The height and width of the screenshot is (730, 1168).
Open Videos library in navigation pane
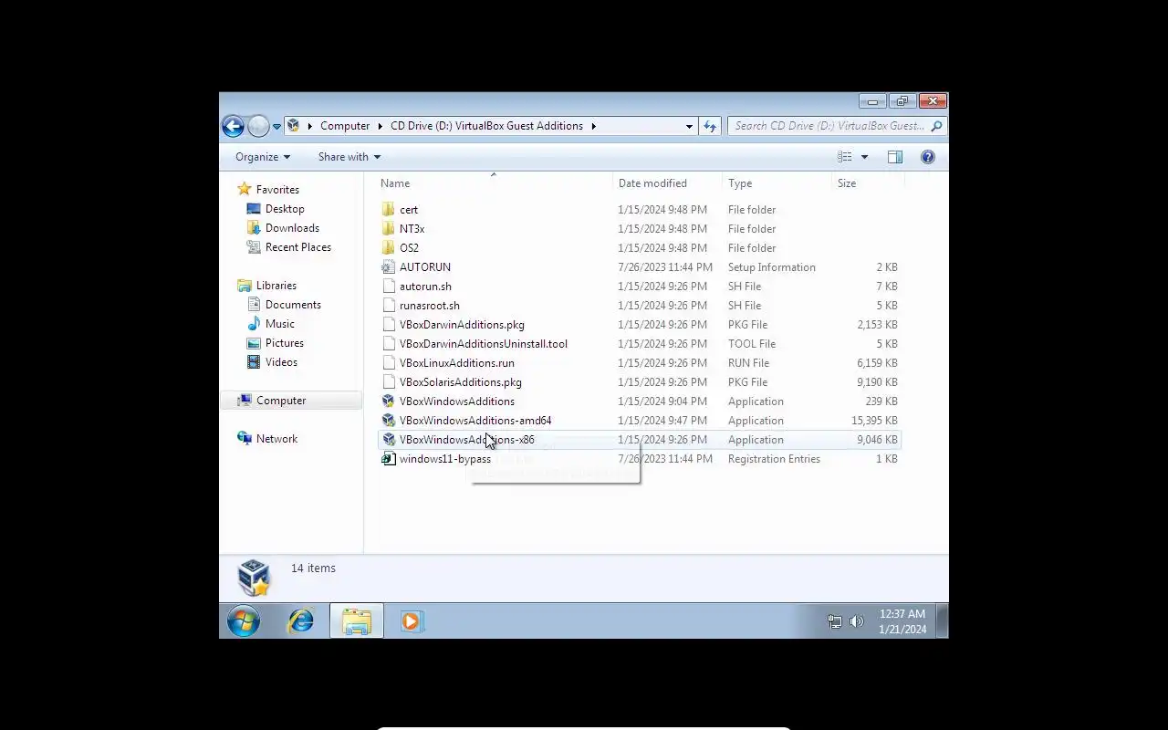pos(281,362)
